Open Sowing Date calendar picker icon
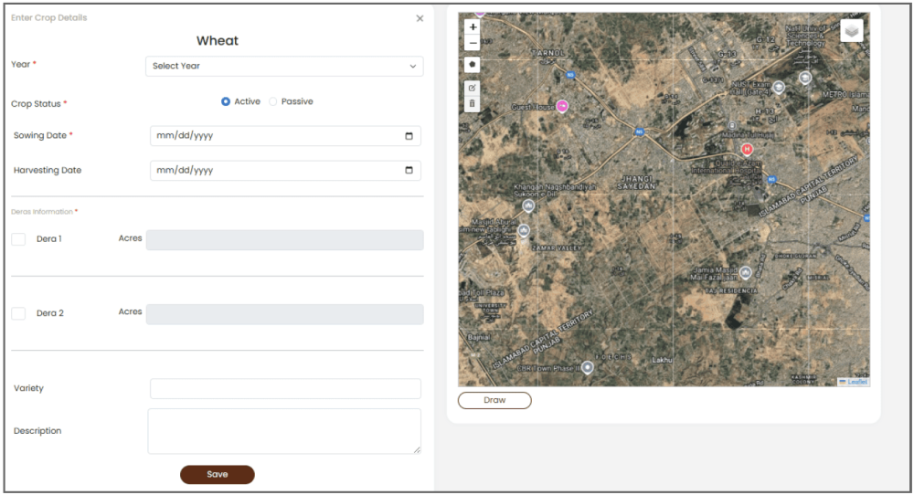Image resolution: width=914 pixels, height=495 pixels. (x=409, y=136)
